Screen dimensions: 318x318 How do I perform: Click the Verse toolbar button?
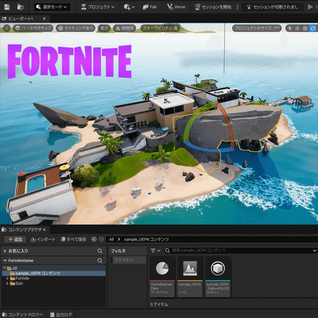[176, 7]
